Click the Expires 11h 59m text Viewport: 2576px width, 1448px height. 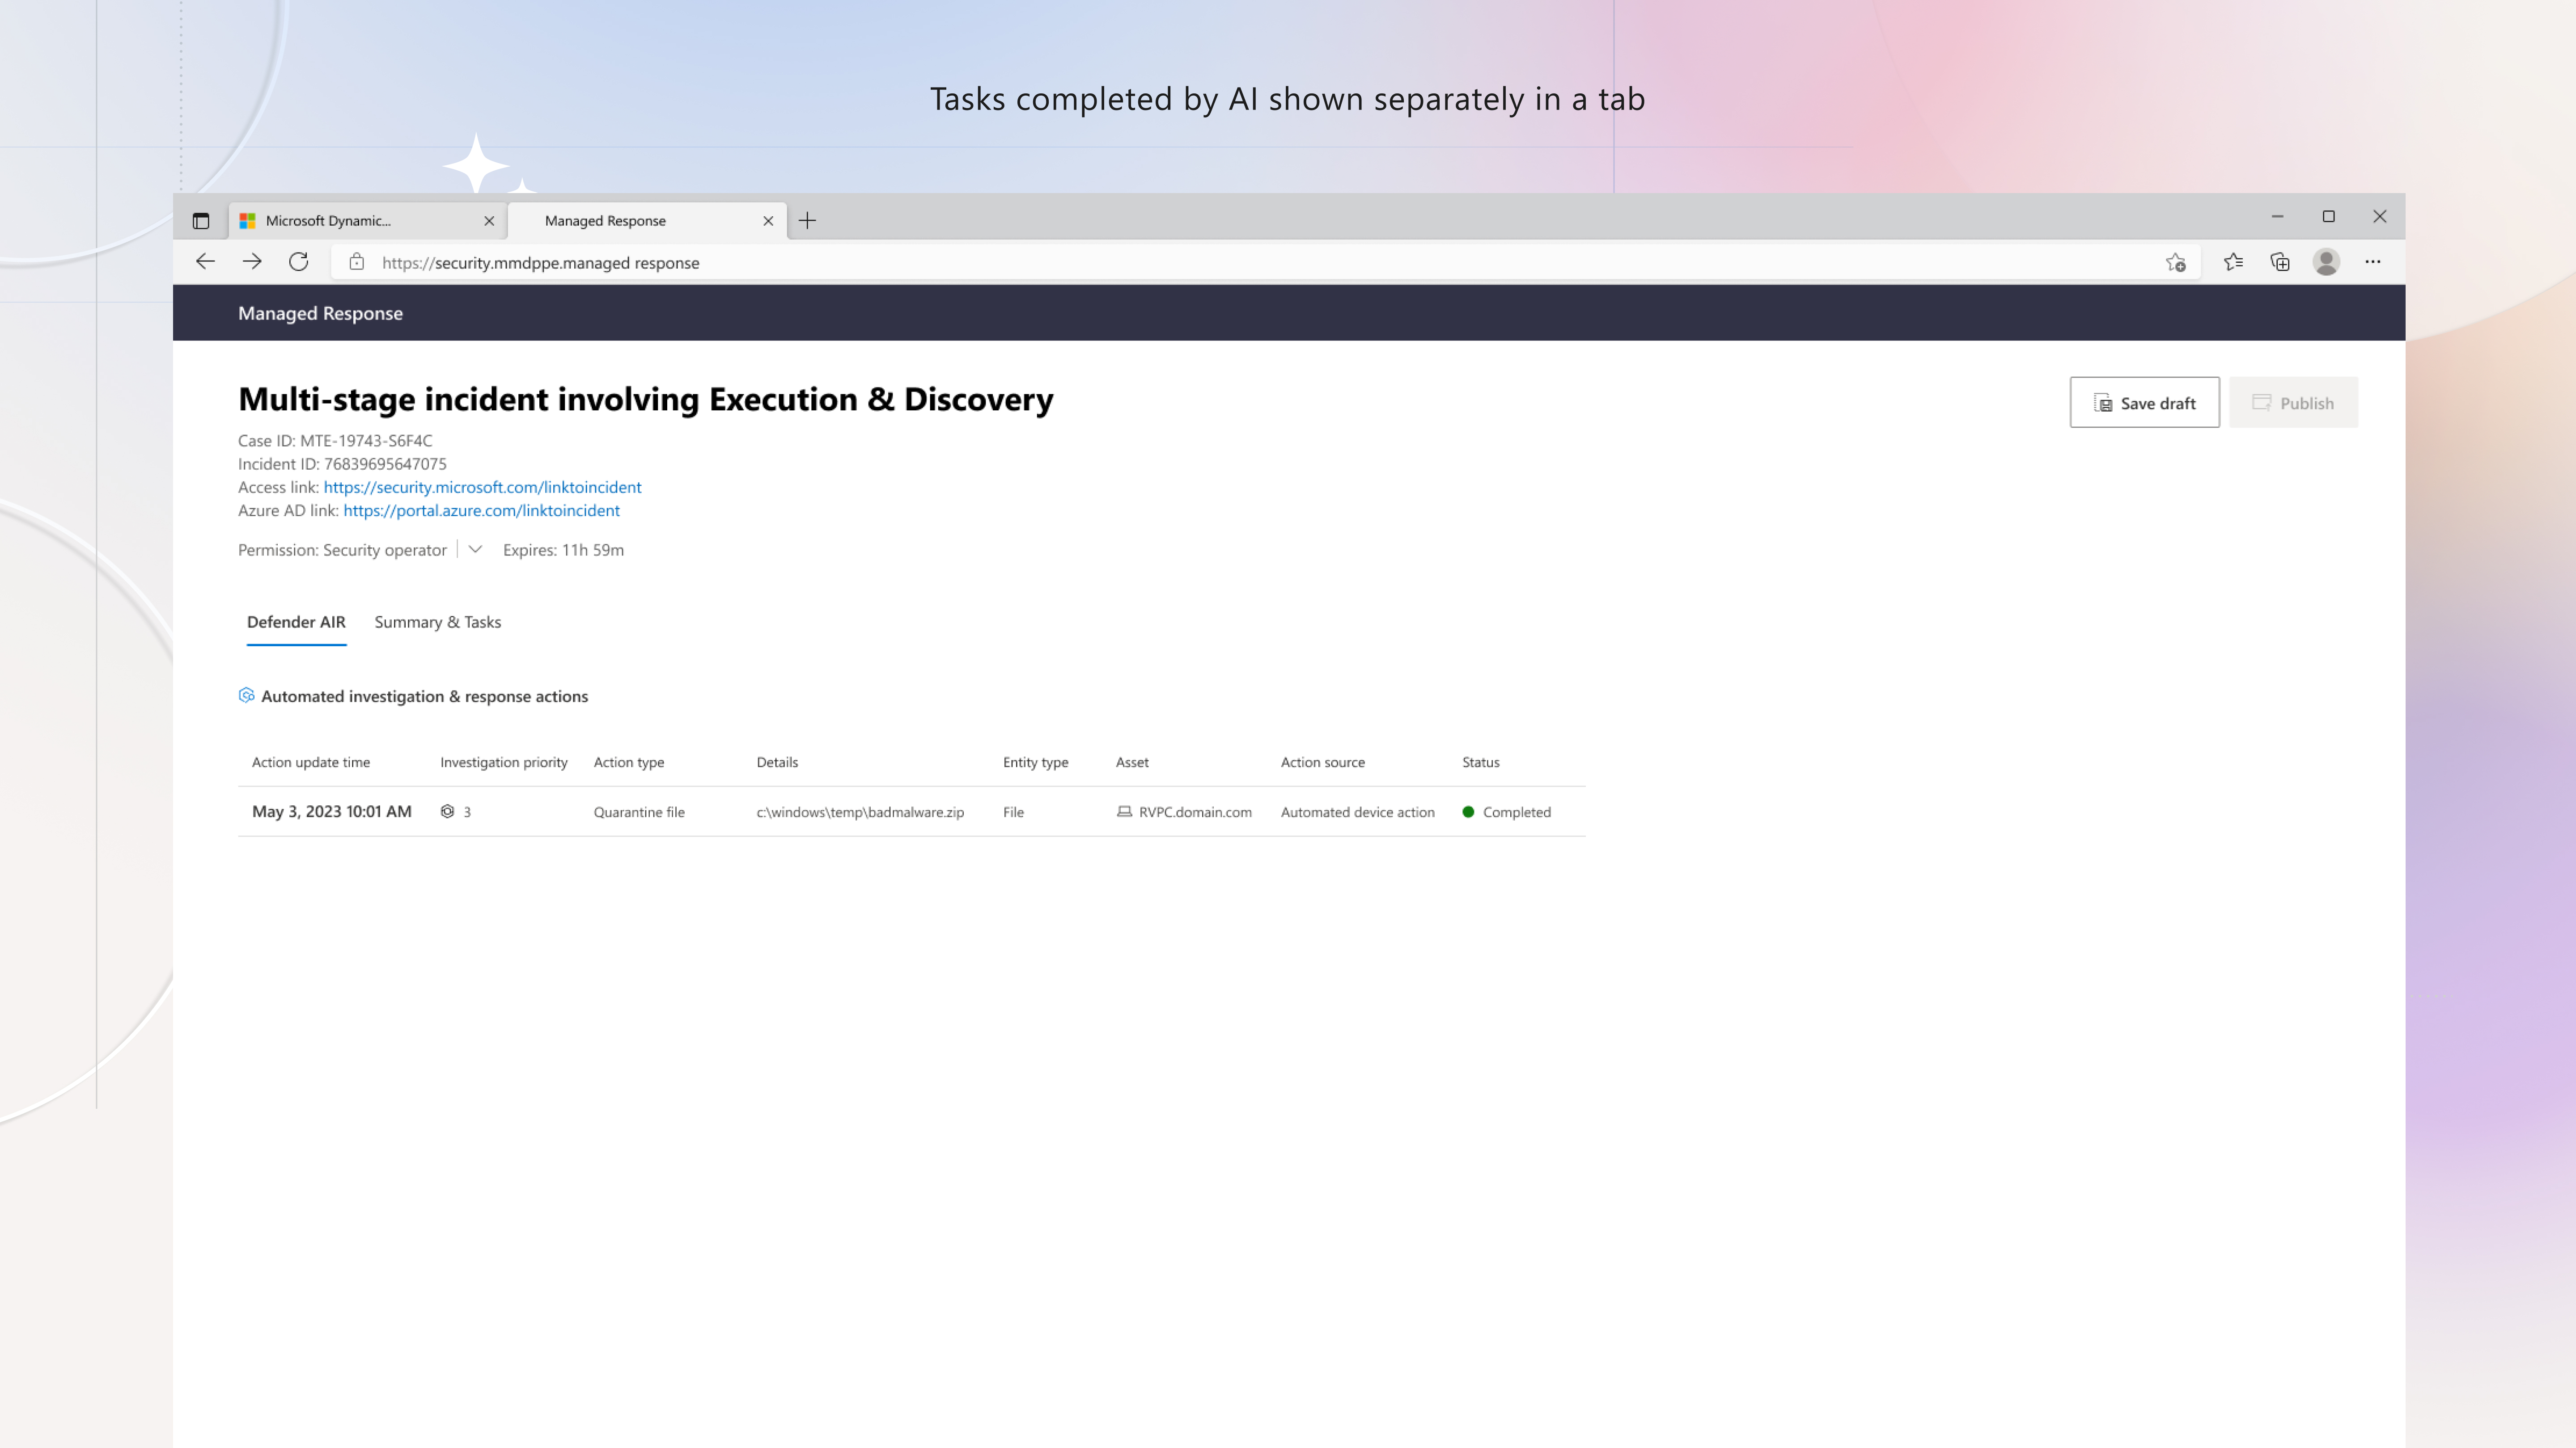tap(563, 550)
